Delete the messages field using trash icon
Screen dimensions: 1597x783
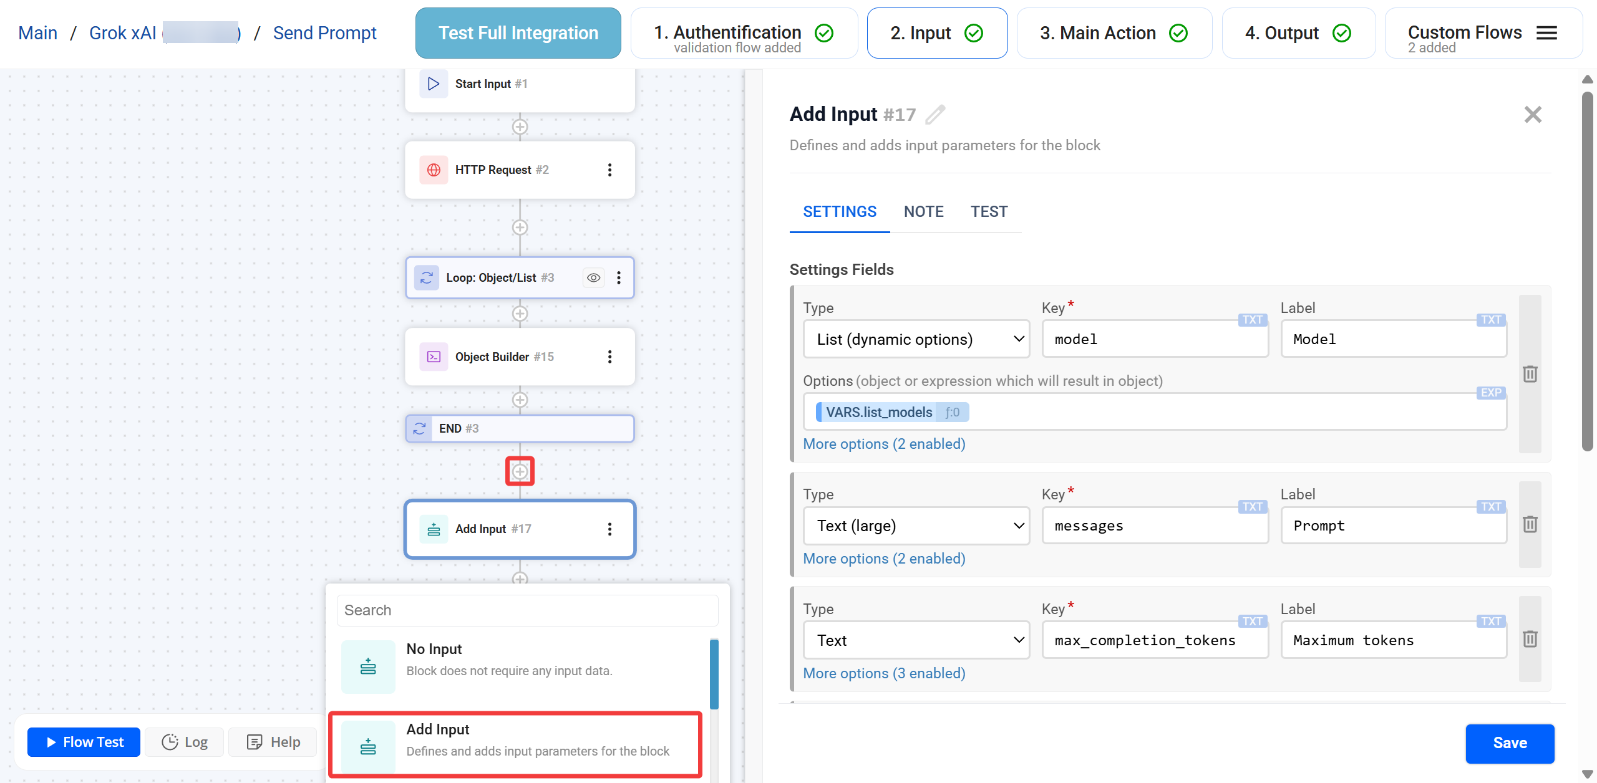coord(1530,524)
